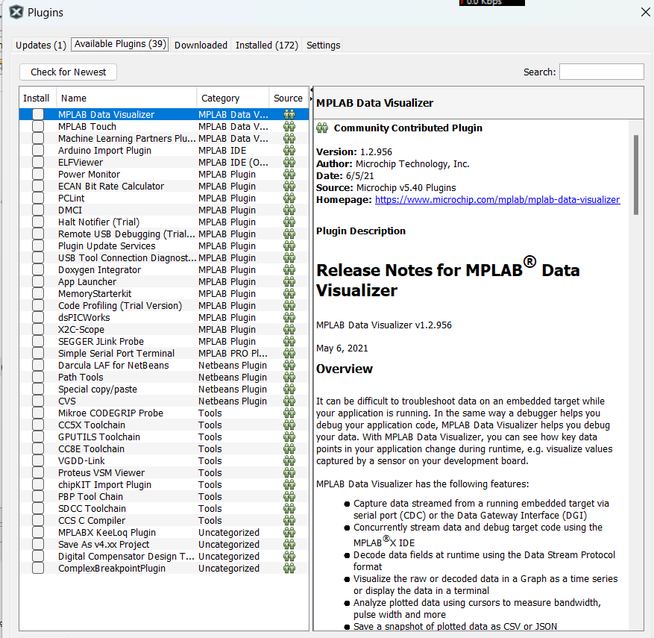654x638 pixels.
Task: Enable install checkbox for Doxygen Integrator
Action: [38, 270]
